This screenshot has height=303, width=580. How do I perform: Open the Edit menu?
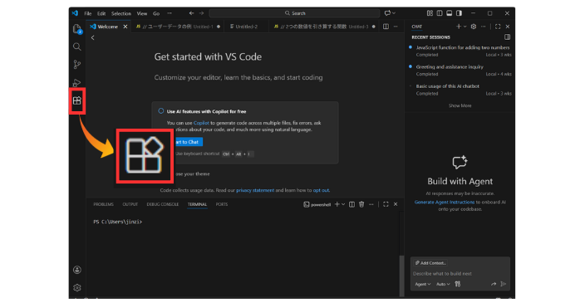coord(101,13)
